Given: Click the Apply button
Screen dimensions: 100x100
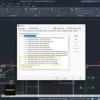Looking at the screenshot, I should [x=73, y=78].
